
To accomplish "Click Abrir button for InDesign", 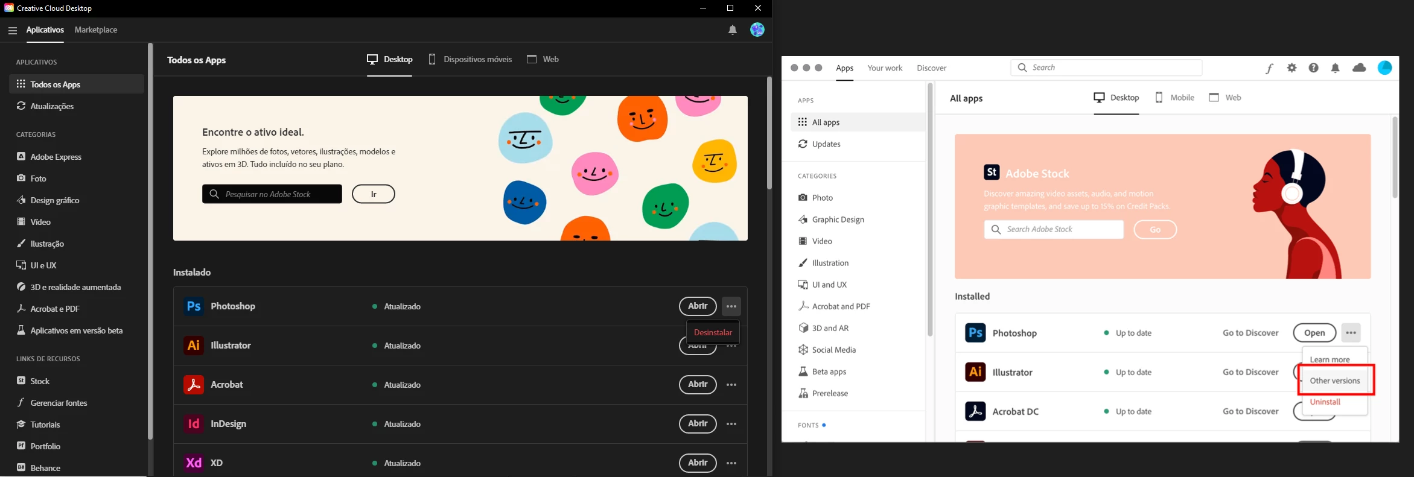I will (698, 424).
